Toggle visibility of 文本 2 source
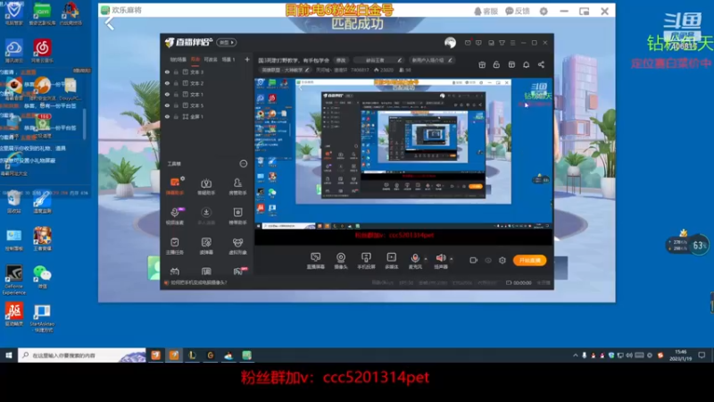The image size is (714, 402). pyautogui.click(x=167, y=83)
